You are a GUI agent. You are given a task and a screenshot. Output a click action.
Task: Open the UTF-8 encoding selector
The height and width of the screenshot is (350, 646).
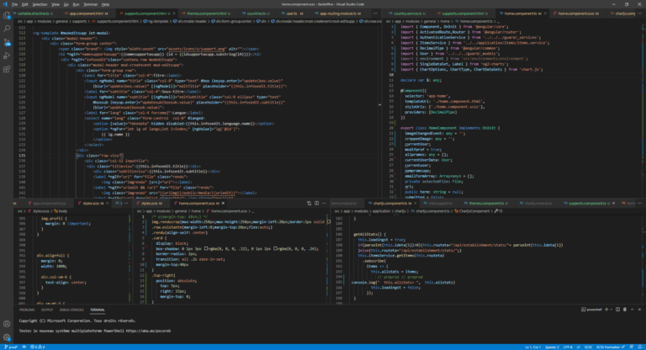[568, 347]
